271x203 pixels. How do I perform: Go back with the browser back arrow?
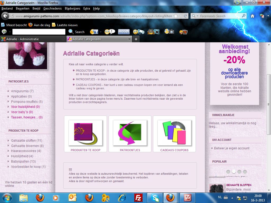pyautogui.click(x=5, y=16)
